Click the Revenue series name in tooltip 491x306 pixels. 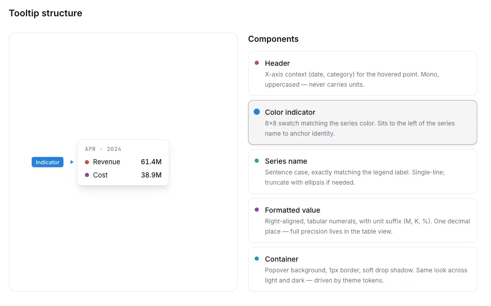click(106, 162)
